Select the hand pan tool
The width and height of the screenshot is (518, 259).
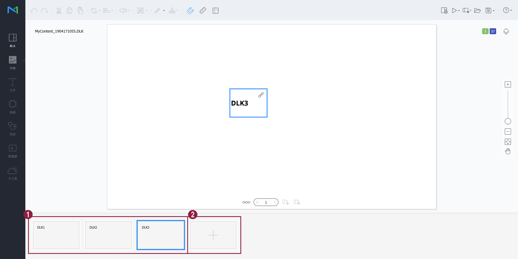[x=508, y=151]
